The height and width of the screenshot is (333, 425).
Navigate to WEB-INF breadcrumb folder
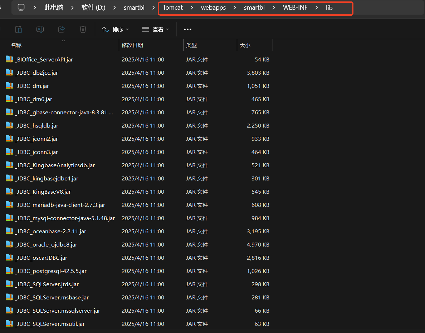coord(295,8)
